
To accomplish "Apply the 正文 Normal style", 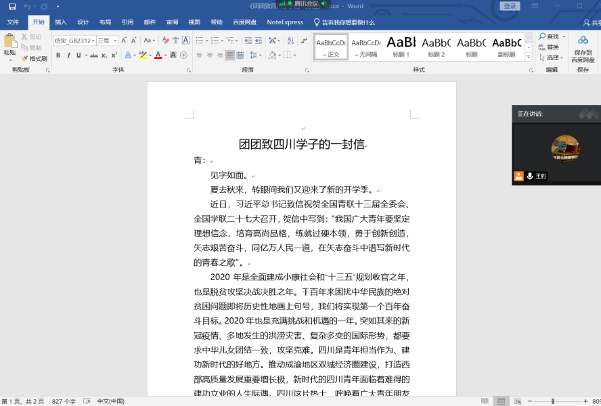I will coord(331,47).
